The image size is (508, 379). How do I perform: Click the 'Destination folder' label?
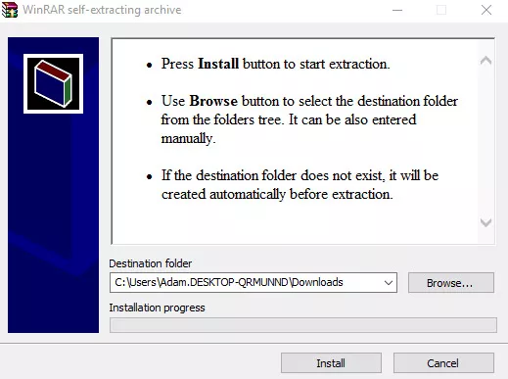151,263
